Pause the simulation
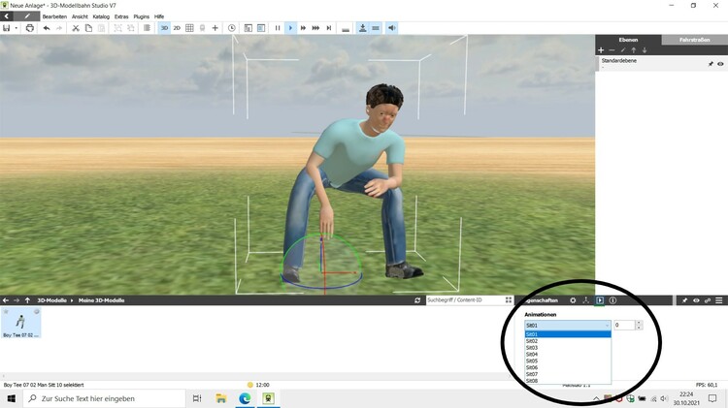The height and width of the screenshot is (408, 728). [x=278, y=28]
